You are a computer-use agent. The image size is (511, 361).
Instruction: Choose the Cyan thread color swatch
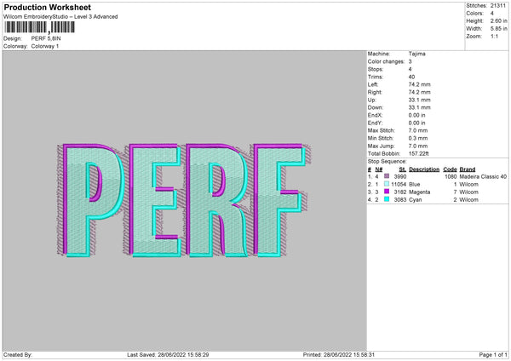tap(388, 200)
